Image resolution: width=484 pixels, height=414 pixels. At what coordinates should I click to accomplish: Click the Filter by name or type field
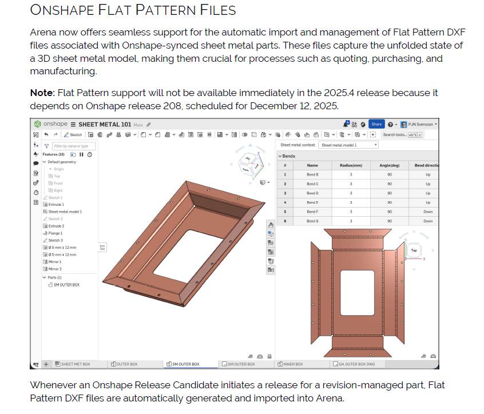(73, 146)
